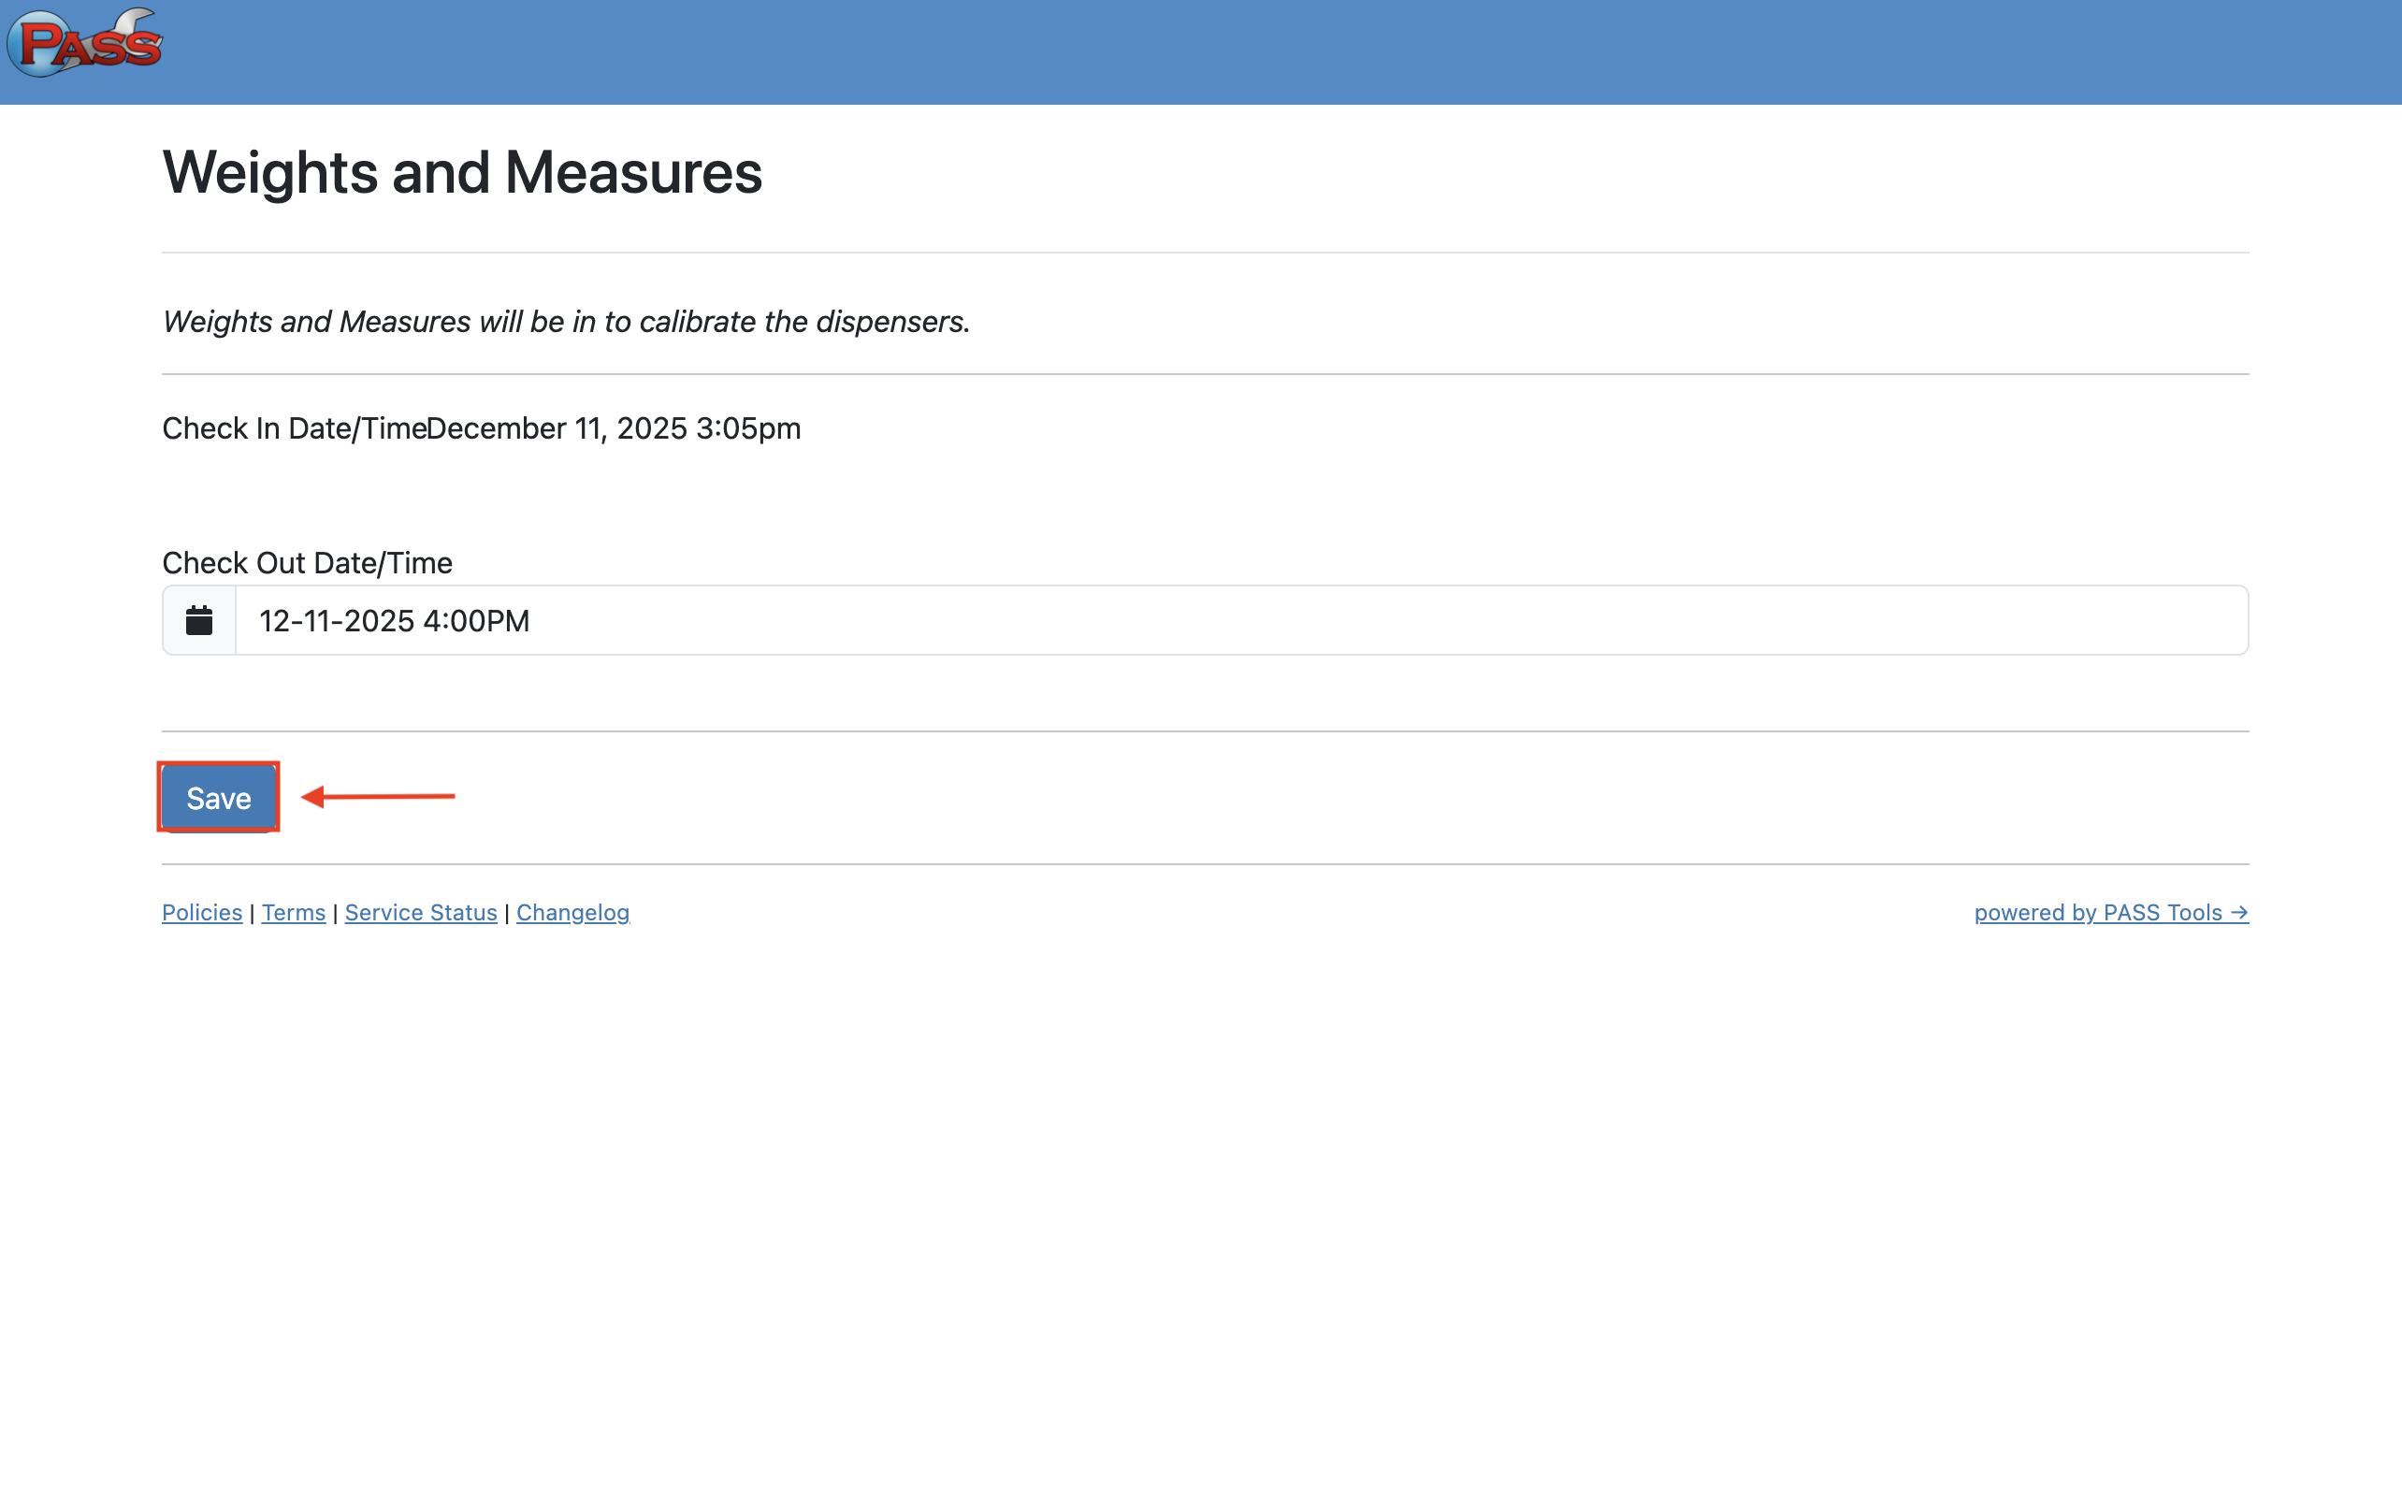This screenshot has width=2402, height=1504.
Task: Click the 12-11-2025 date in check-out field
Action: tap(336, 621)
